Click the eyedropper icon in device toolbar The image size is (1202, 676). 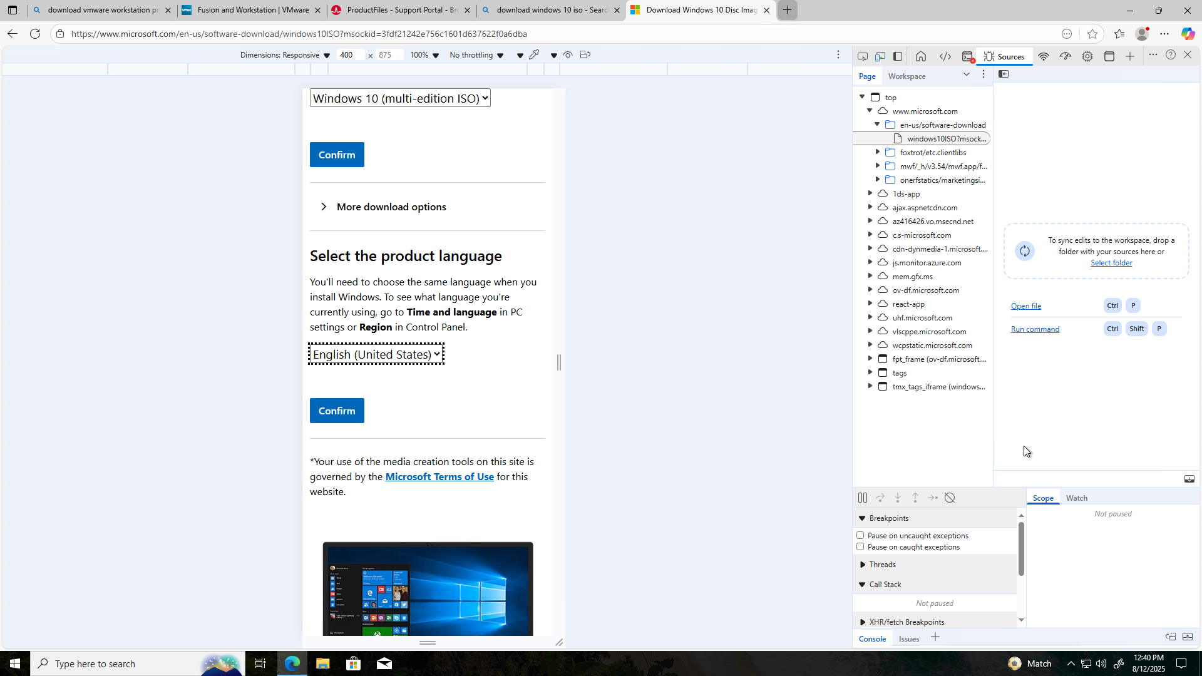(534, 55)
